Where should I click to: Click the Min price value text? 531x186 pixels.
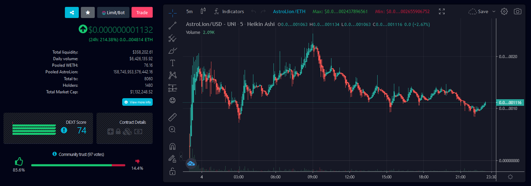(x=403, y=11)
